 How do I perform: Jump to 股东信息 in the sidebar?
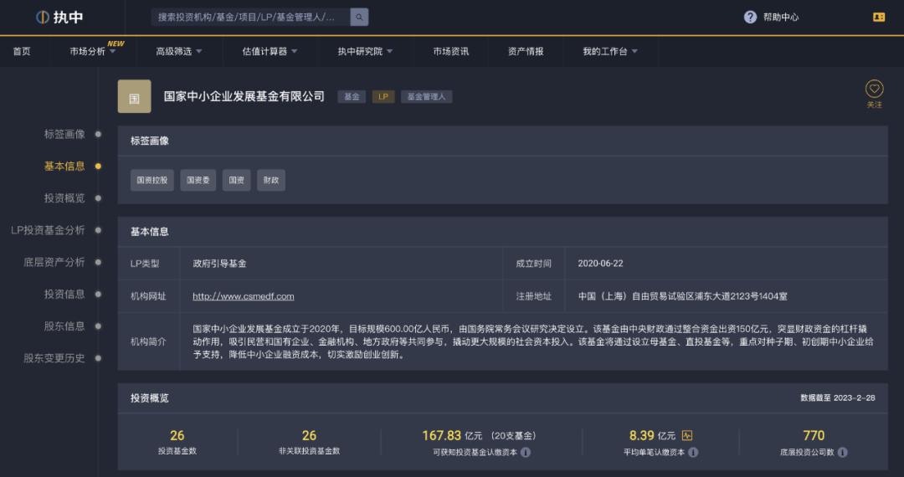click(x=64, y=326)
